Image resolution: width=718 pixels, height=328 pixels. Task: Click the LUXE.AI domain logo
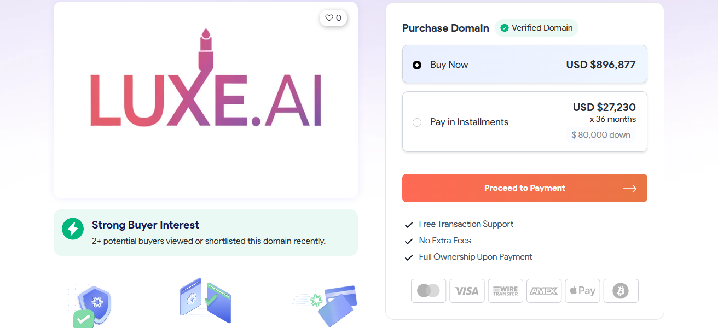[x=205, y=100]
